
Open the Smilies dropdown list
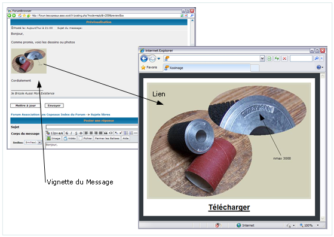coord(39,142)
